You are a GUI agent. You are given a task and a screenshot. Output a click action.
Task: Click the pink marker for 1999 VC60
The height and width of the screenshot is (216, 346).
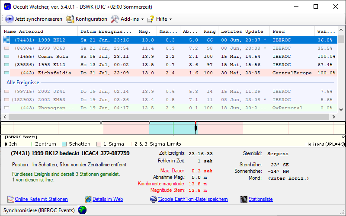tap(6, 48)
